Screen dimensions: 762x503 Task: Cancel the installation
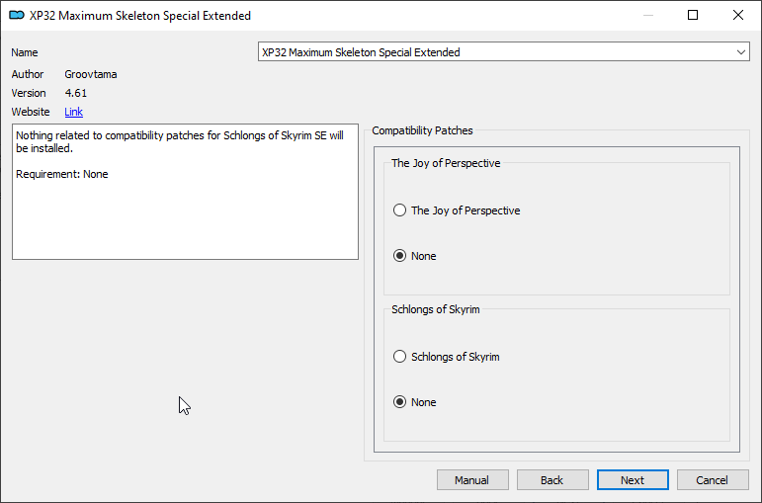point(712,480)
